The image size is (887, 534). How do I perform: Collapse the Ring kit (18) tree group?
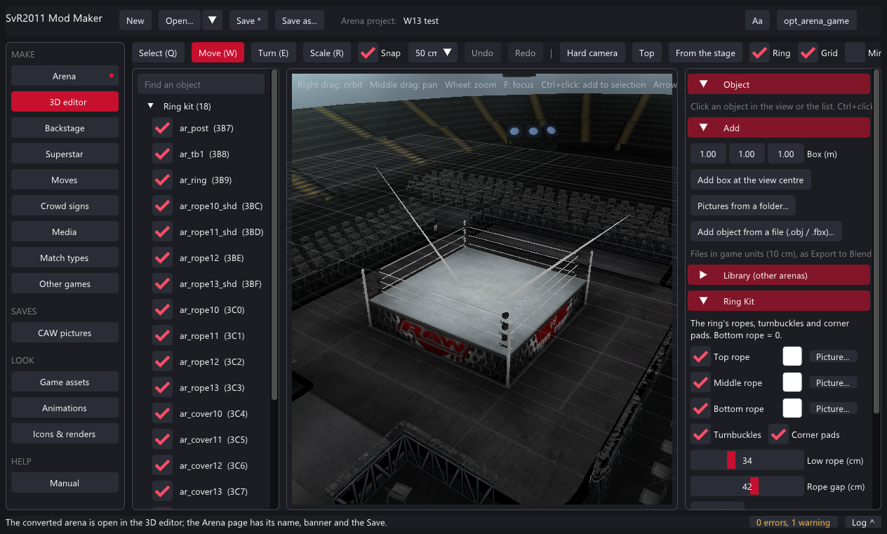[x=150, y=107]
